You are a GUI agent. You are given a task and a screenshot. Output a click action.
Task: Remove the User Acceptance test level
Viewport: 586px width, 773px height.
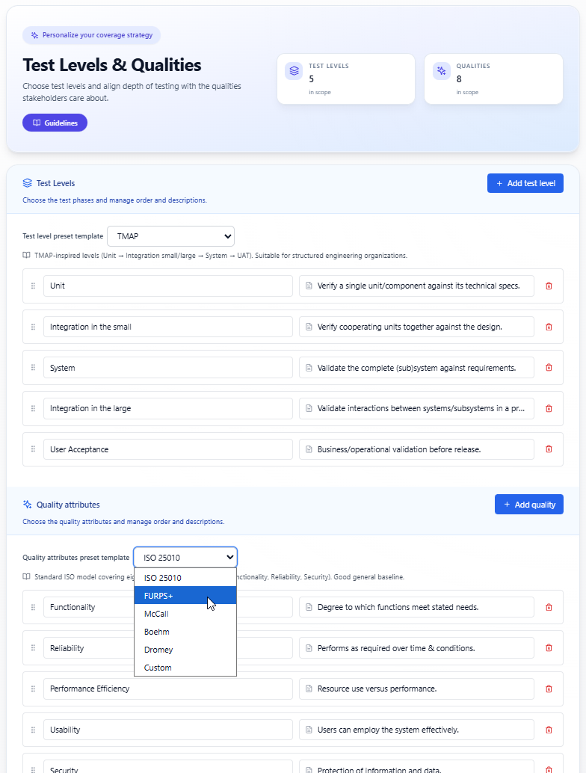(x=549, y=449)
